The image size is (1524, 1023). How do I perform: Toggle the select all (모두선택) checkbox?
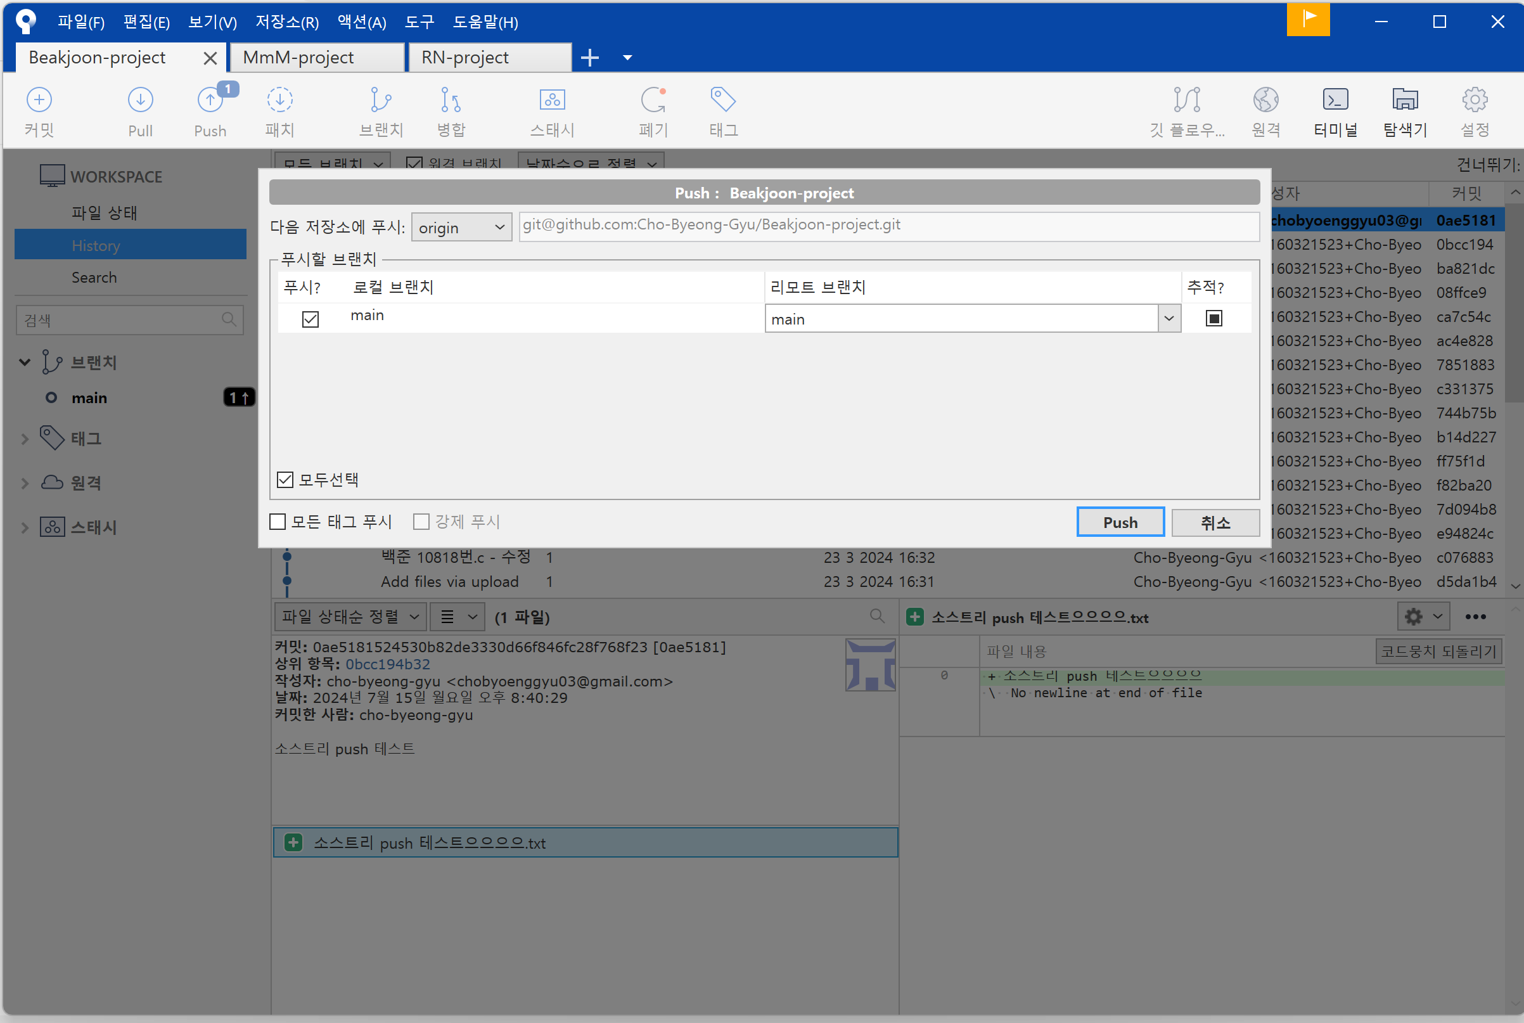pyautogui.click(x=285, y=480)
